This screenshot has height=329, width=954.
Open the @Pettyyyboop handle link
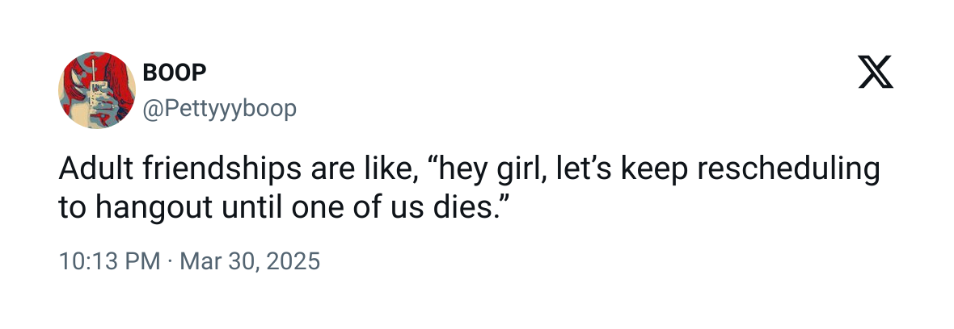click(x=220, y=108)
